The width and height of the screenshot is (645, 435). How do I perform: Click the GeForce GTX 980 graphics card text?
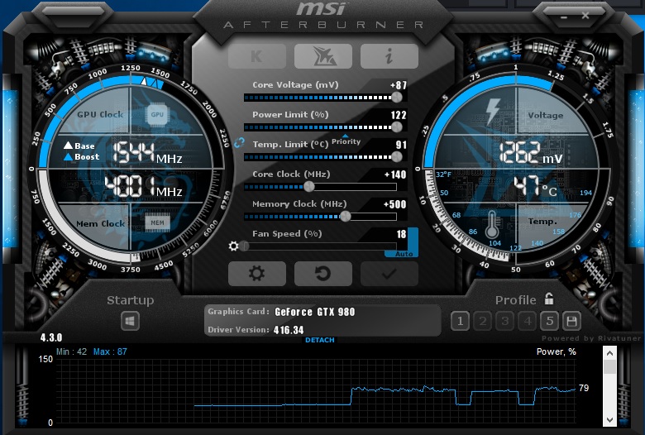click(x=315, y=312)
